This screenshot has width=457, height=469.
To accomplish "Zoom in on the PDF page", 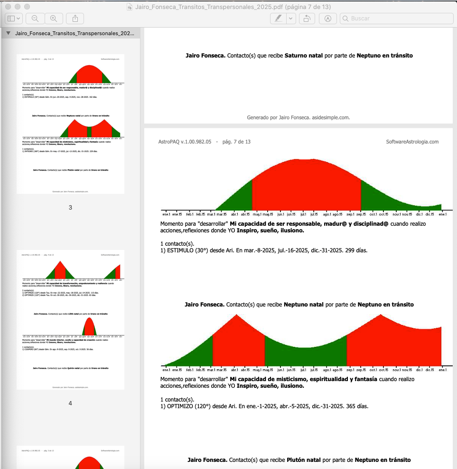I will [x=54, y=19].
